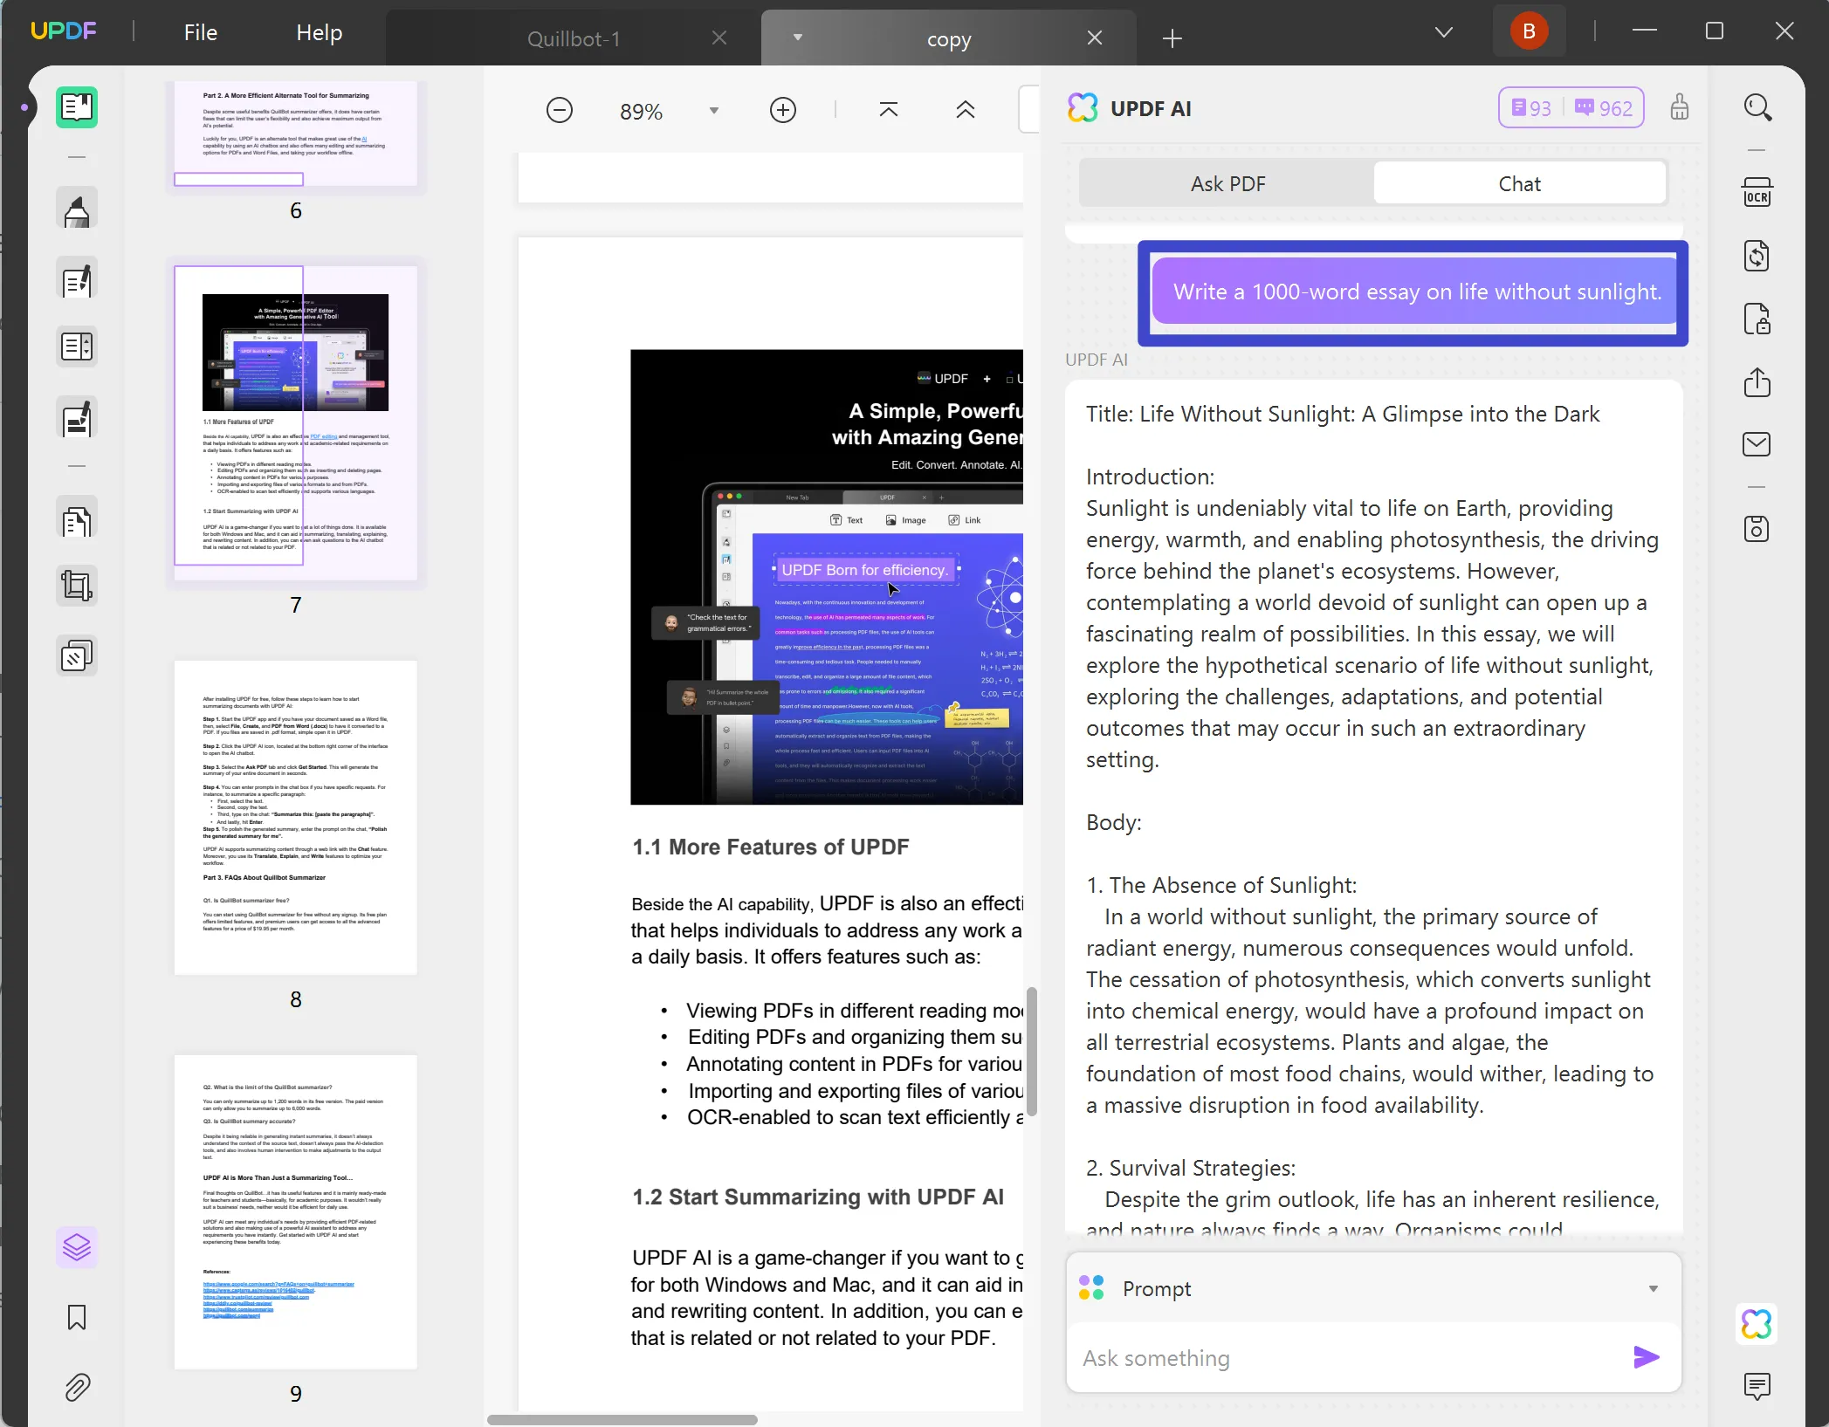Switch to the Ask PDF tab

click(x=1227, y=183)
